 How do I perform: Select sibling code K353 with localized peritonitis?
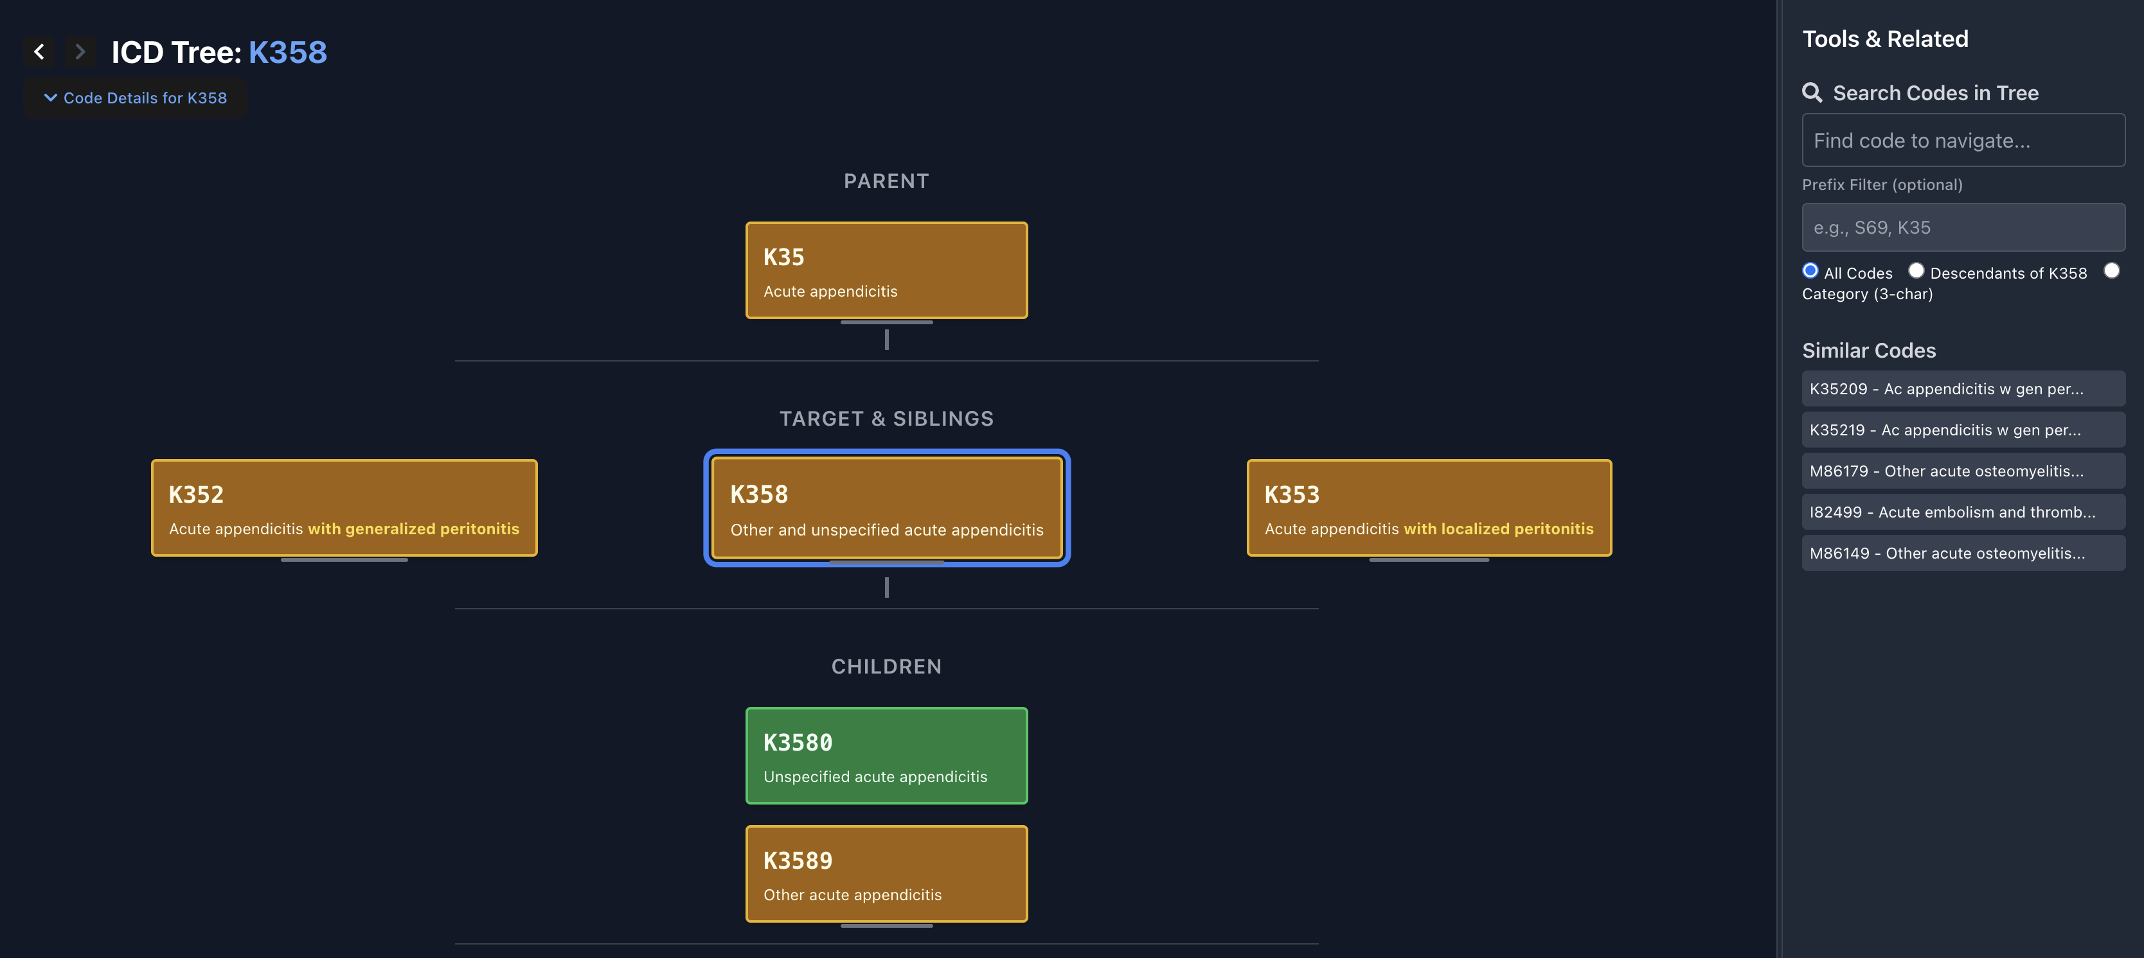coord(1429,508)
